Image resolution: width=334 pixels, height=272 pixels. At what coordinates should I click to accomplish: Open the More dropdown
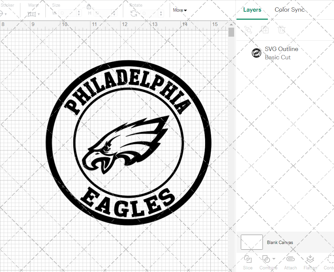179,10
